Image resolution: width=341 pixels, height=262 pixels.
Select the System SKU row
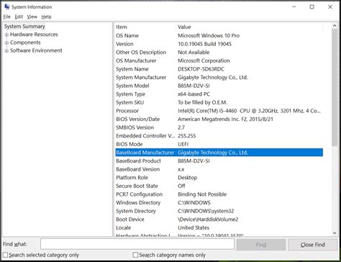[x=219, y=102]
